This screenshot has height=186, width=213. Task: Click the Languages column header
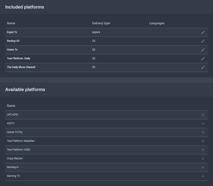(x=157, y=23)
